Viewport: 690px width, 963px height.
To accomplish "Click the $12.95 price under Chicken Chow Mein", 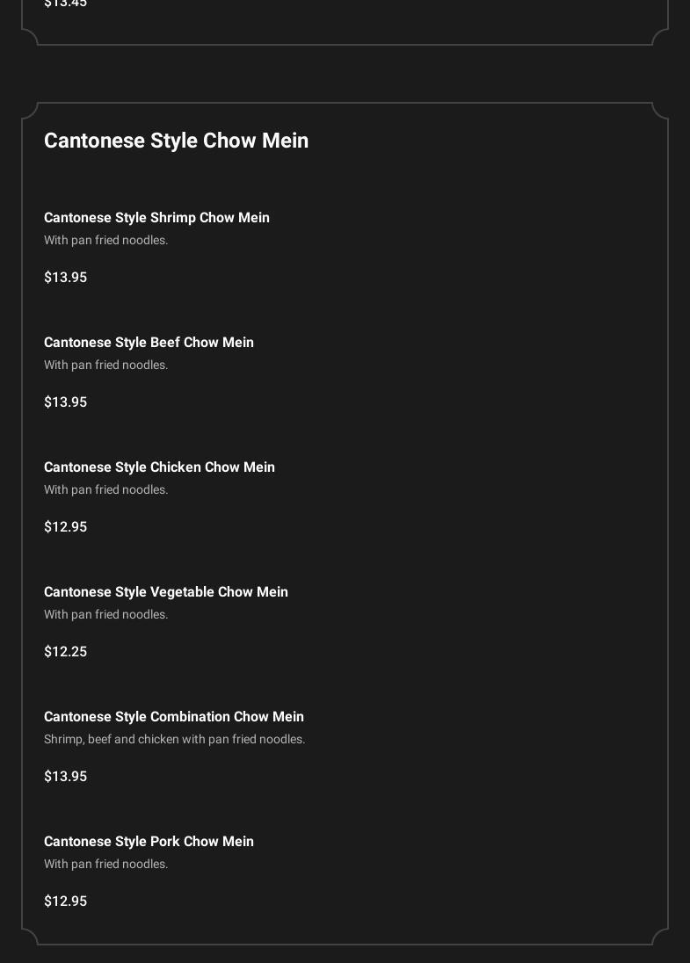I will [65, 527].
